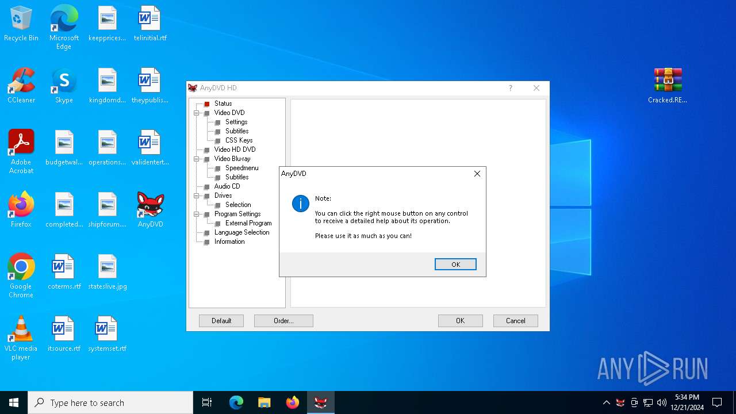
Task: Click AnyDVD fox icon in system tray
Action: 620,402
